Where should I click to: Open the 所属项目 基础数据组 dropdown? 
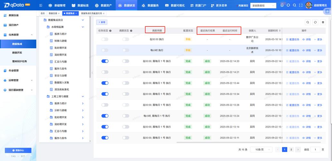(x=263, y=5)
